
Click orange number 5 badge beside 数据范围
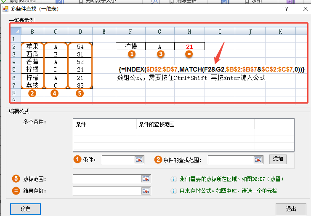tap(16, 179)
